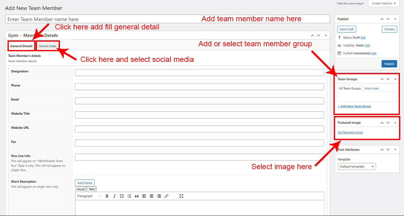Click the Save Draft button

coord(347,29)
